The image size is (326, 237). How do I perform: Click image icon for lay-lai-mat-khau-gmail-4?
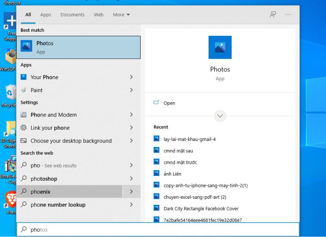click(156, 138)
